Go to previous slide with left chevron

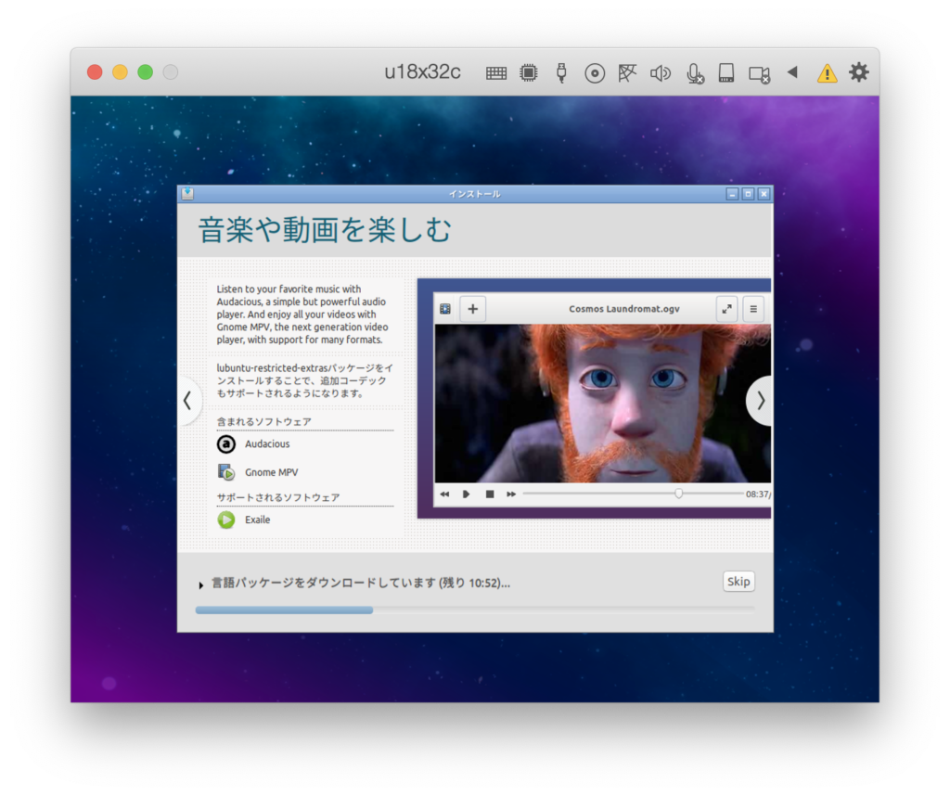tap(187, 401)
